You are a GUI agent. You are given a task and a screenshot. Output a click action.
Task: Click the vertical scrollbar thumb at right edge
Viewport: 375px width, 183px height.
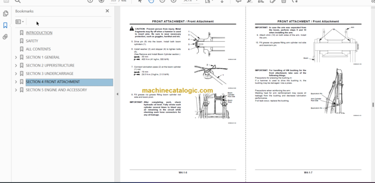(x=373, y=105)
